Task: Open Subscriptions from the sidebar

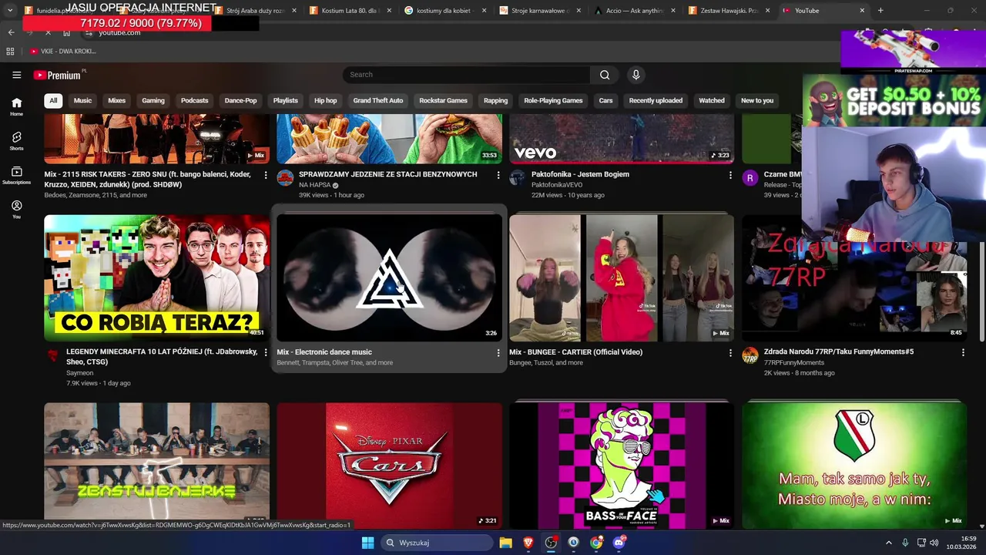Action: coord(16,175)
